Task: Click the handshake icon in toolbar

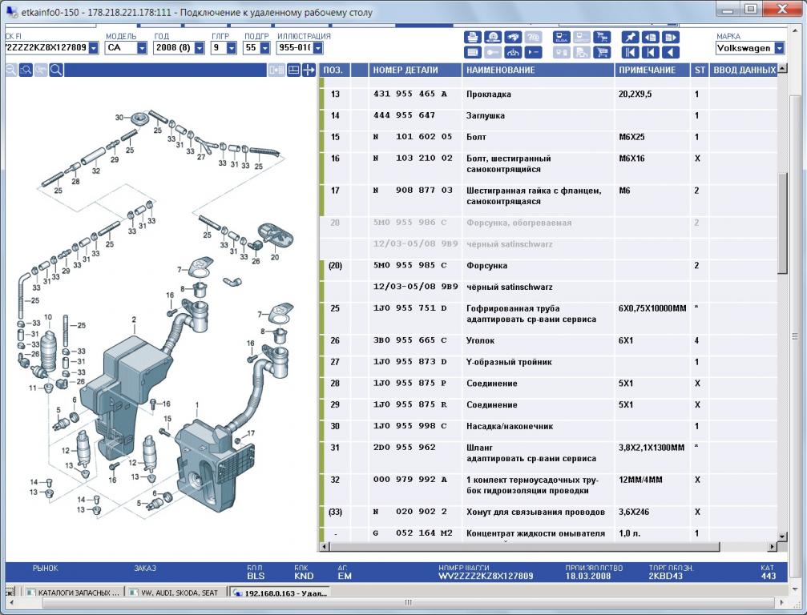Action: pyautogui.click(x=513, y=37)
